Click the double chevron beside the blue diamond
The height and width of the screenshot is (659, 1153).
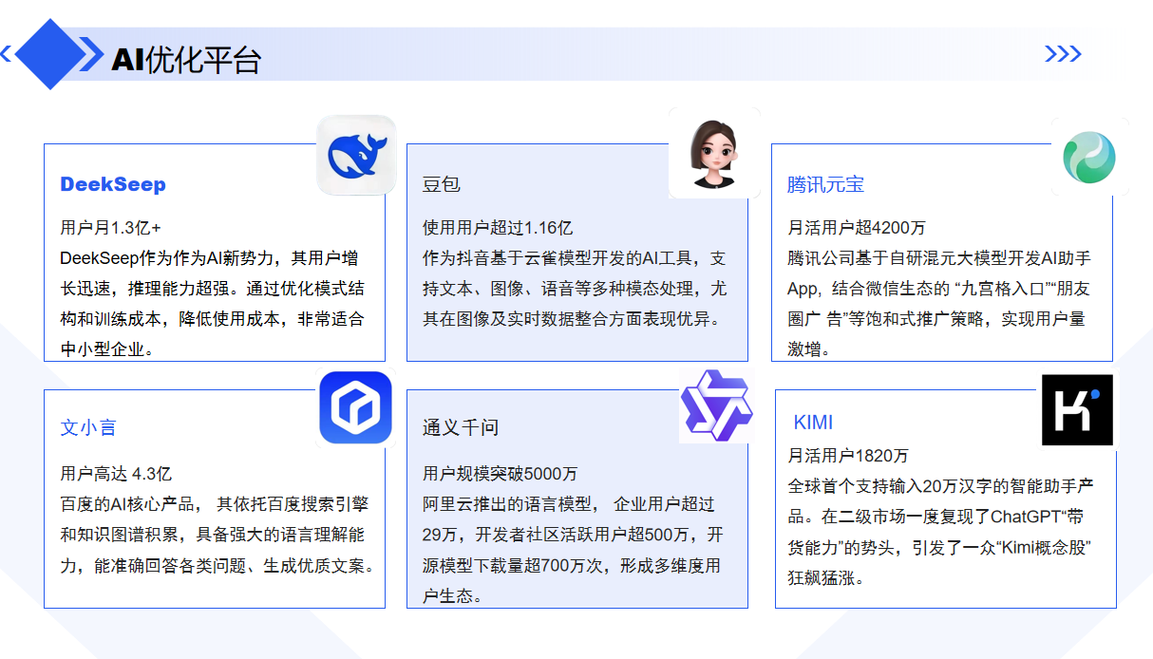(91, 54)
